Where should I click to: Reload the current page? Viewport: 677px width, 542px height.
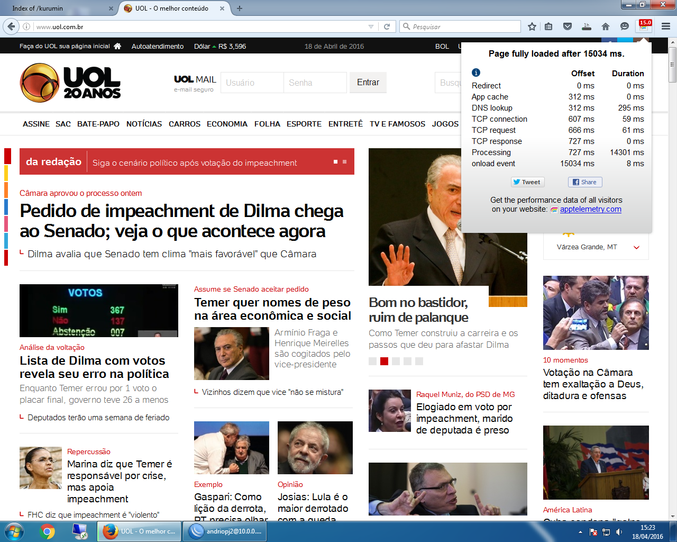pyautogui.click(x=387, y=26)
